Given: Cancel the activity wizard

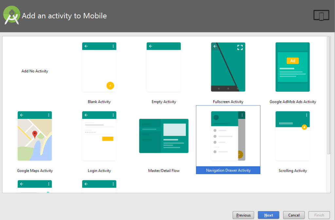Looking at the screenshot, I should tap(293, 215).
